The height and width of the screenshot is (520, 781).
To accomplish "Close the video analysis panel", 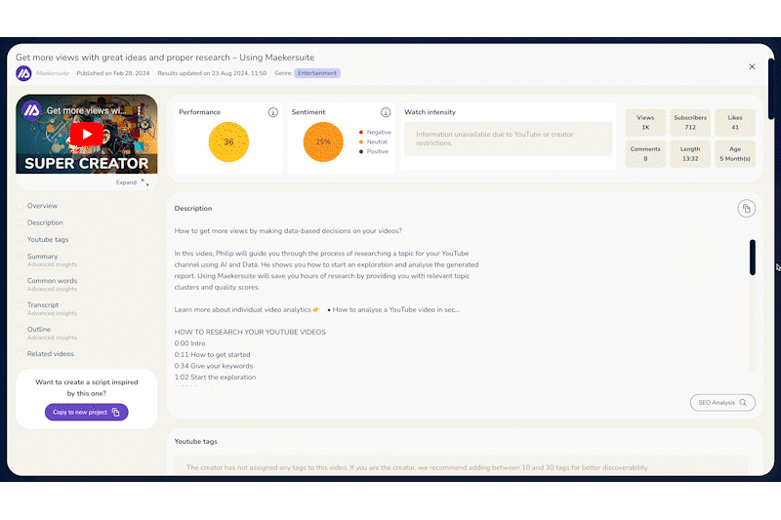I will pos(752,66).
